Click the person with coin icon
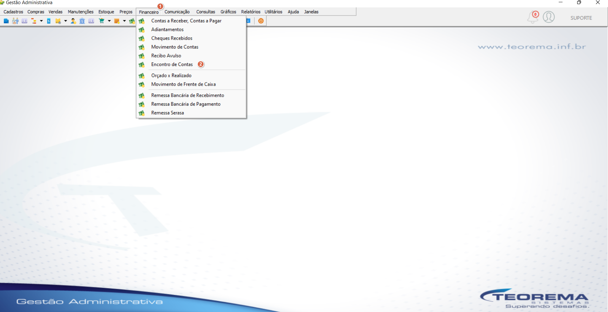608x312 pixels. pyautogui.click(x=73, y=21)
